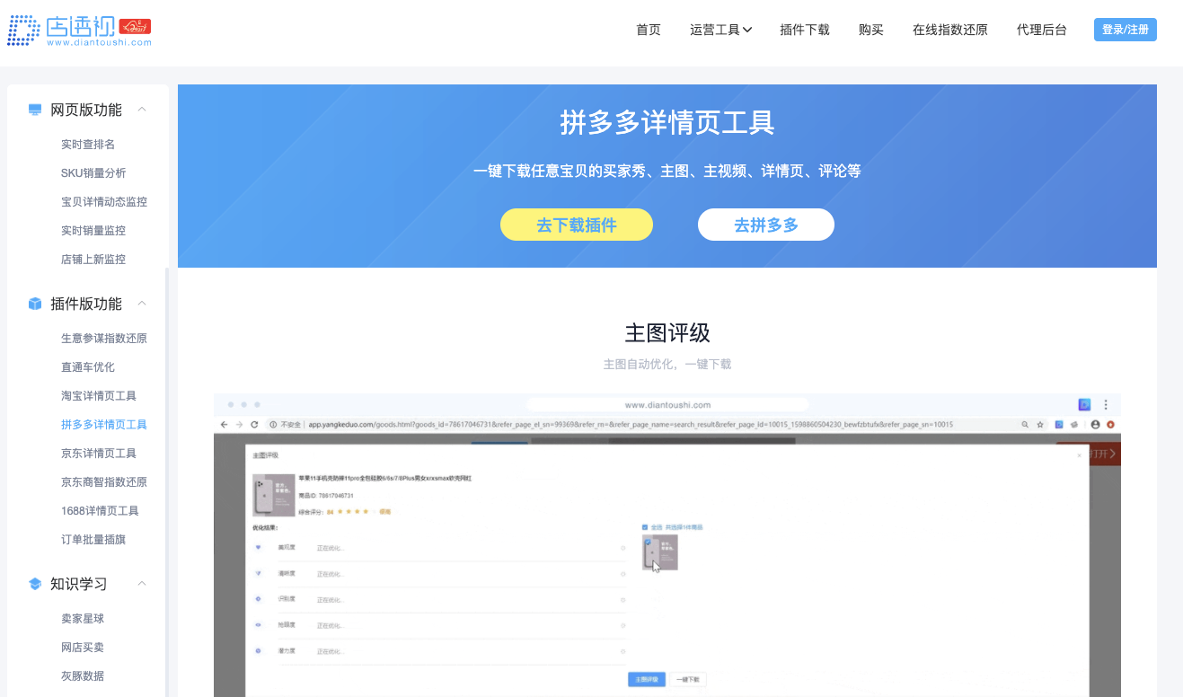Open 插件下载 in top navigation

click(805, 30)
